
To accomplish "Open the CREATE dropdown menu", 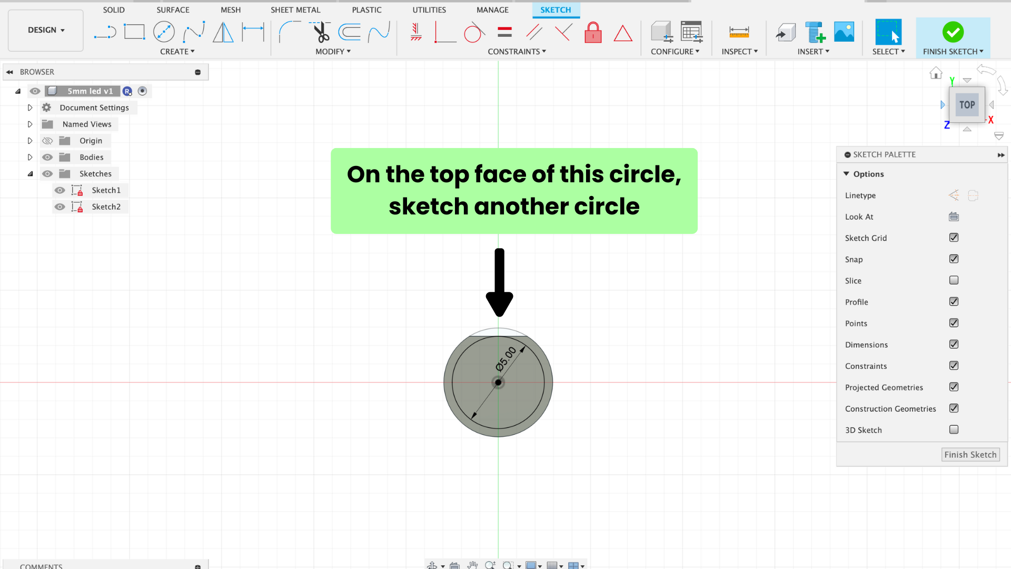I will click(177, 52).
